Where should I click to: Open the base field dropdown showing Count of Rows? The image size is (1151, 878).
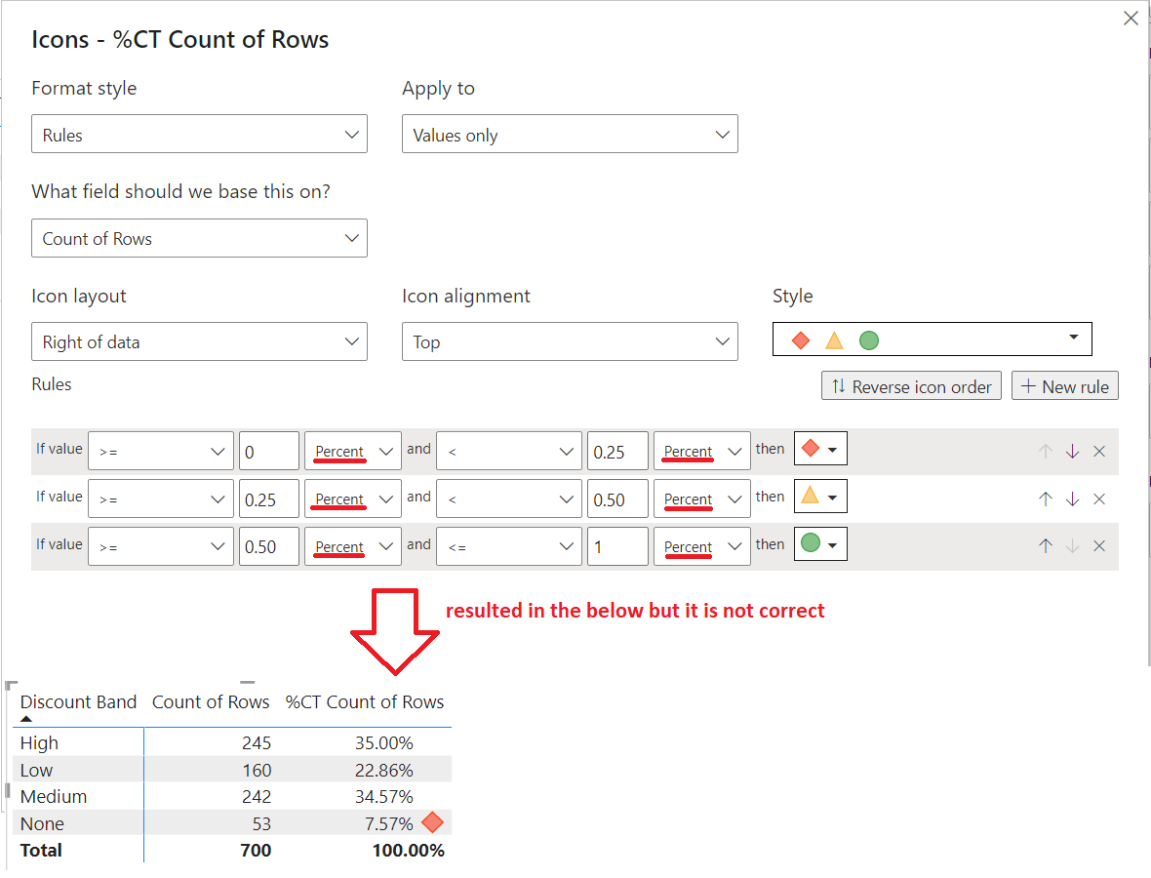tap(199, 238)
